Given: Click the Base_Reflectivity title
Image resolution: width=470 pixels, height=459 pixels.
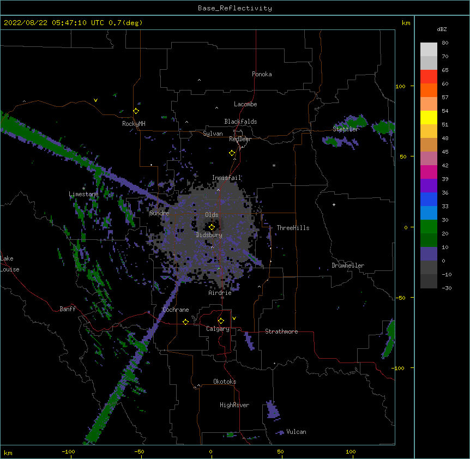Looking at the screenshot, I should pyautogui.click(x=235, y=8).
